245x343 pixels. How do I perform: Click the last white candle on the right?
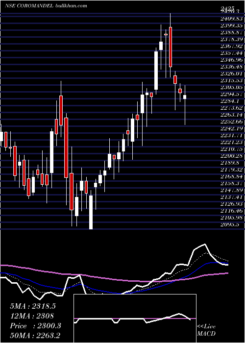tap(185, 97)
